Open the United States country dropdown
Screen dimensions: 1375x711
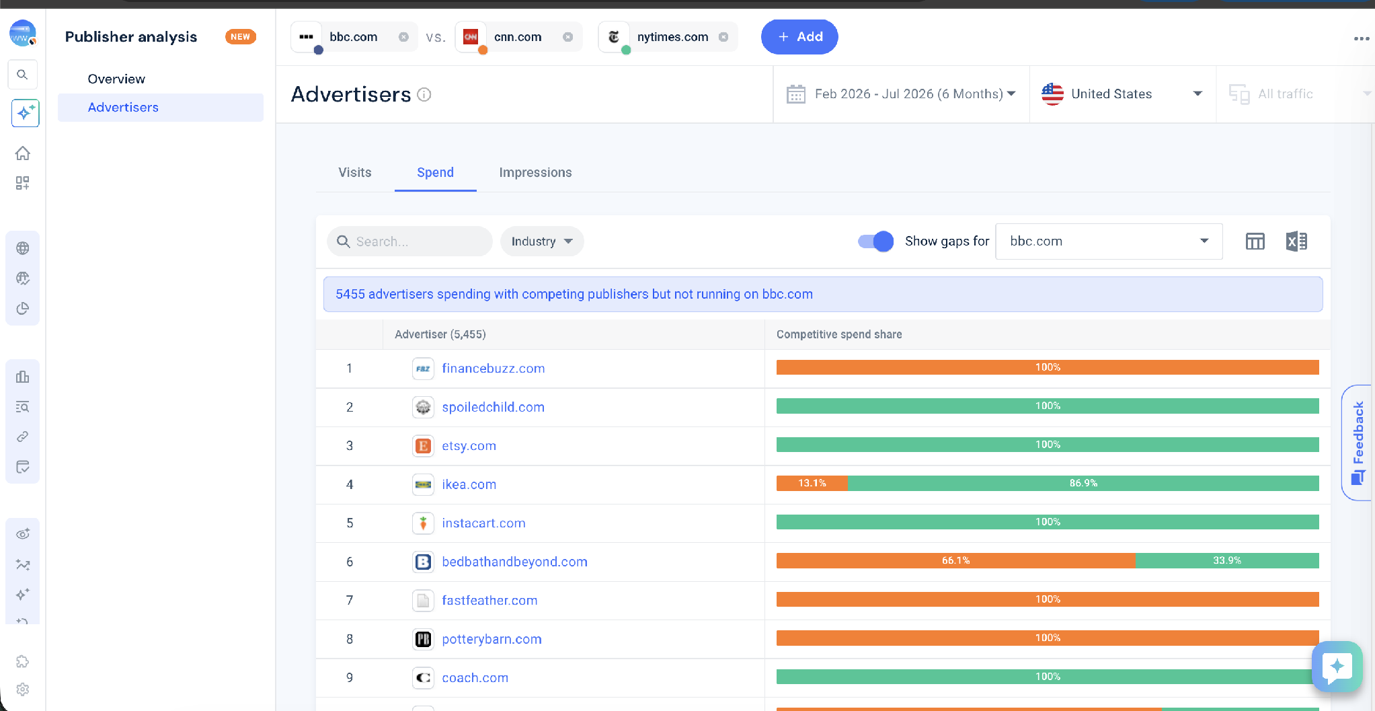point(1122,94)
